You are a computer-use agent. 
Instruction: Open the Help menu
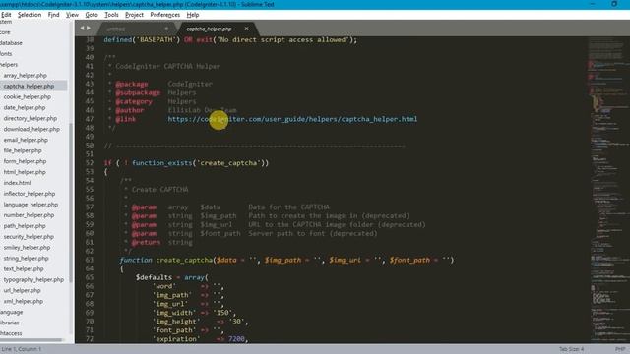pyautogui.click(x=193, y=15)
